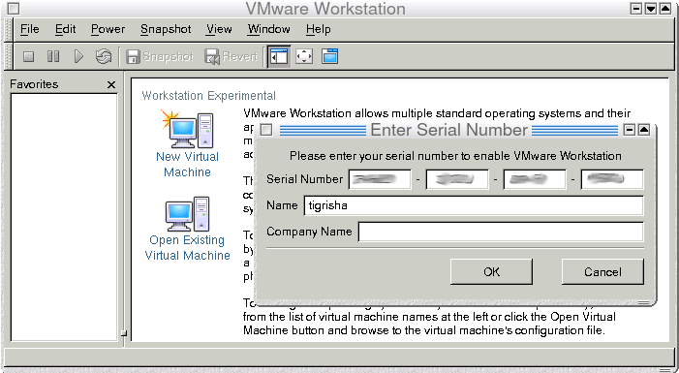Click the Favorites panel title
679x373 pixels.
pyautogui.click(x=34, y=84)
